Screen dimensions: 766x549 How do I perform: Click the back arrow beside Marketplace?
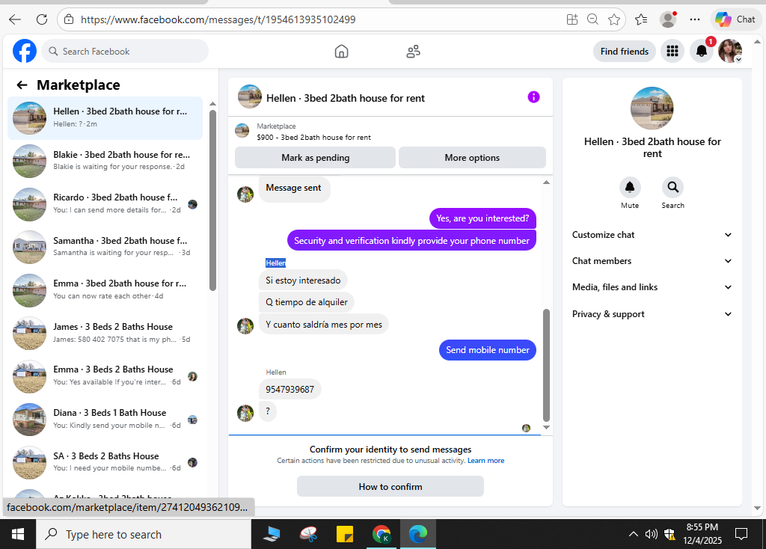(x=22, y=85)
